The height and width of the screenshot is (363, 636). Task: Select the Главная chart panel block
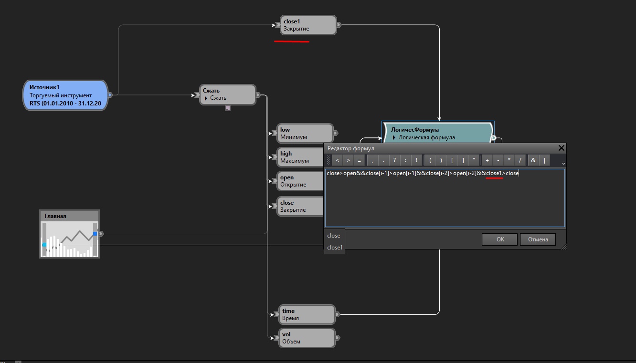click(69, 234)
